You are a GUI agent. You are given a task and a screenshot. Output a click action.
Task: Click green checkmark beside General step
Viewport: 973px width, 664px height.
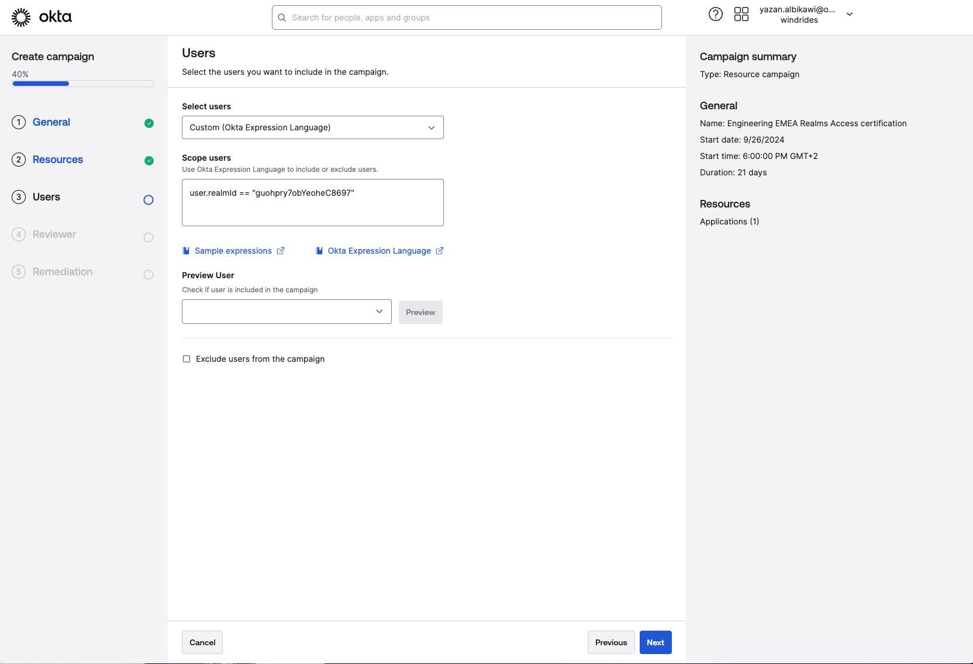149,123
